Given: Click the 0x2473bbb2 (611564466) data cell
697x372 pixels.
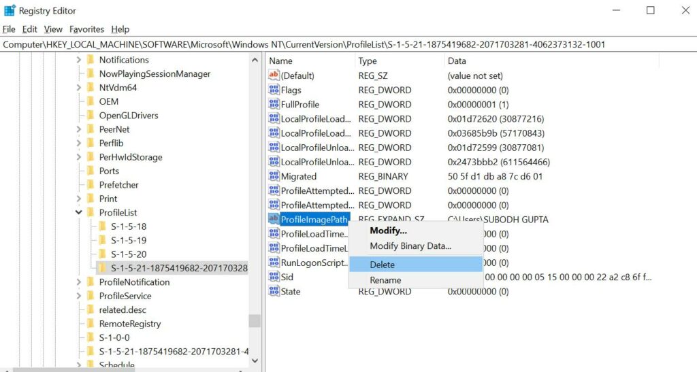Looking at the screenshot, I should (499, 162).
